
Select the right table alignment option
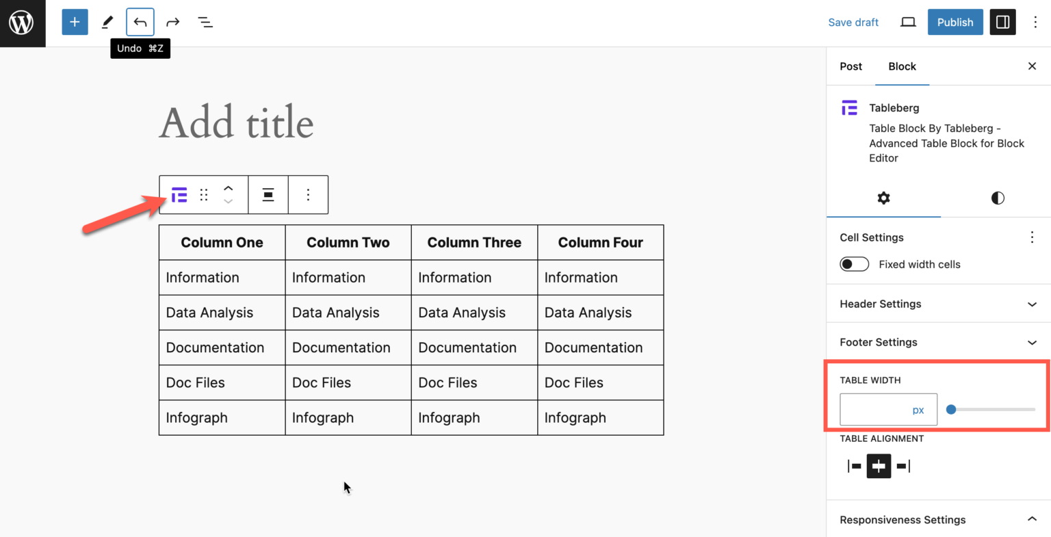903,466
